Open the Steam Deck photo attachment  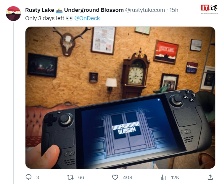120,98
